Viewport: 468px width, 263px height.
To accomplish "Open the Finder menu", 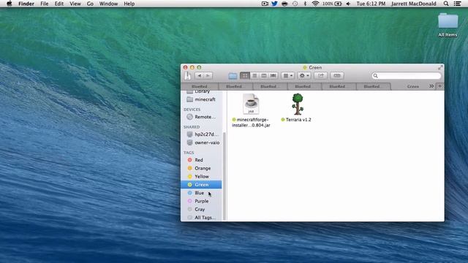I will click(x=26, y=4).
